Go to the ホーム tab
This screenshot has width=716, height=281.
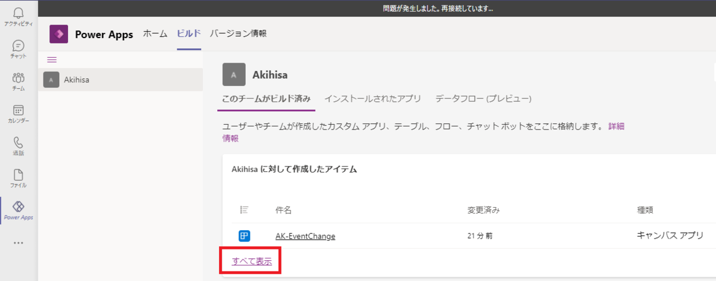155,33
